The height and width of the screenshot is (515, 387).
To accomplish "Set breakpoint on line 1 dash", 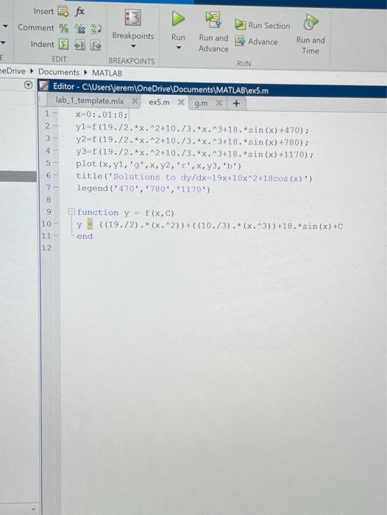I will coord(54,114).
